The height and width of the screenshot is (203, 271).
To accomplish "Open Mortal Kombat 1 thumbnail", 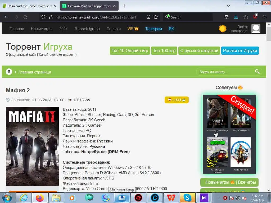I will [x=241, y=152].
